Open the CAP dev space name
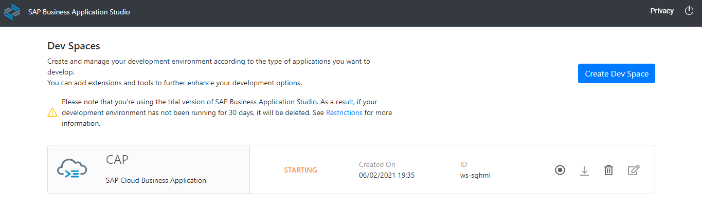The width and height of the screenshot is (702, 209). click(117, 160)
